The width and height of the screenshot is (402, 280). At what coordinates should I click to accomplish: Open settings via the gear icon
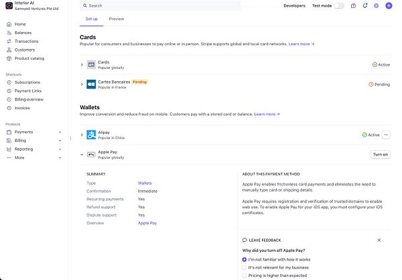click(377, 5)
